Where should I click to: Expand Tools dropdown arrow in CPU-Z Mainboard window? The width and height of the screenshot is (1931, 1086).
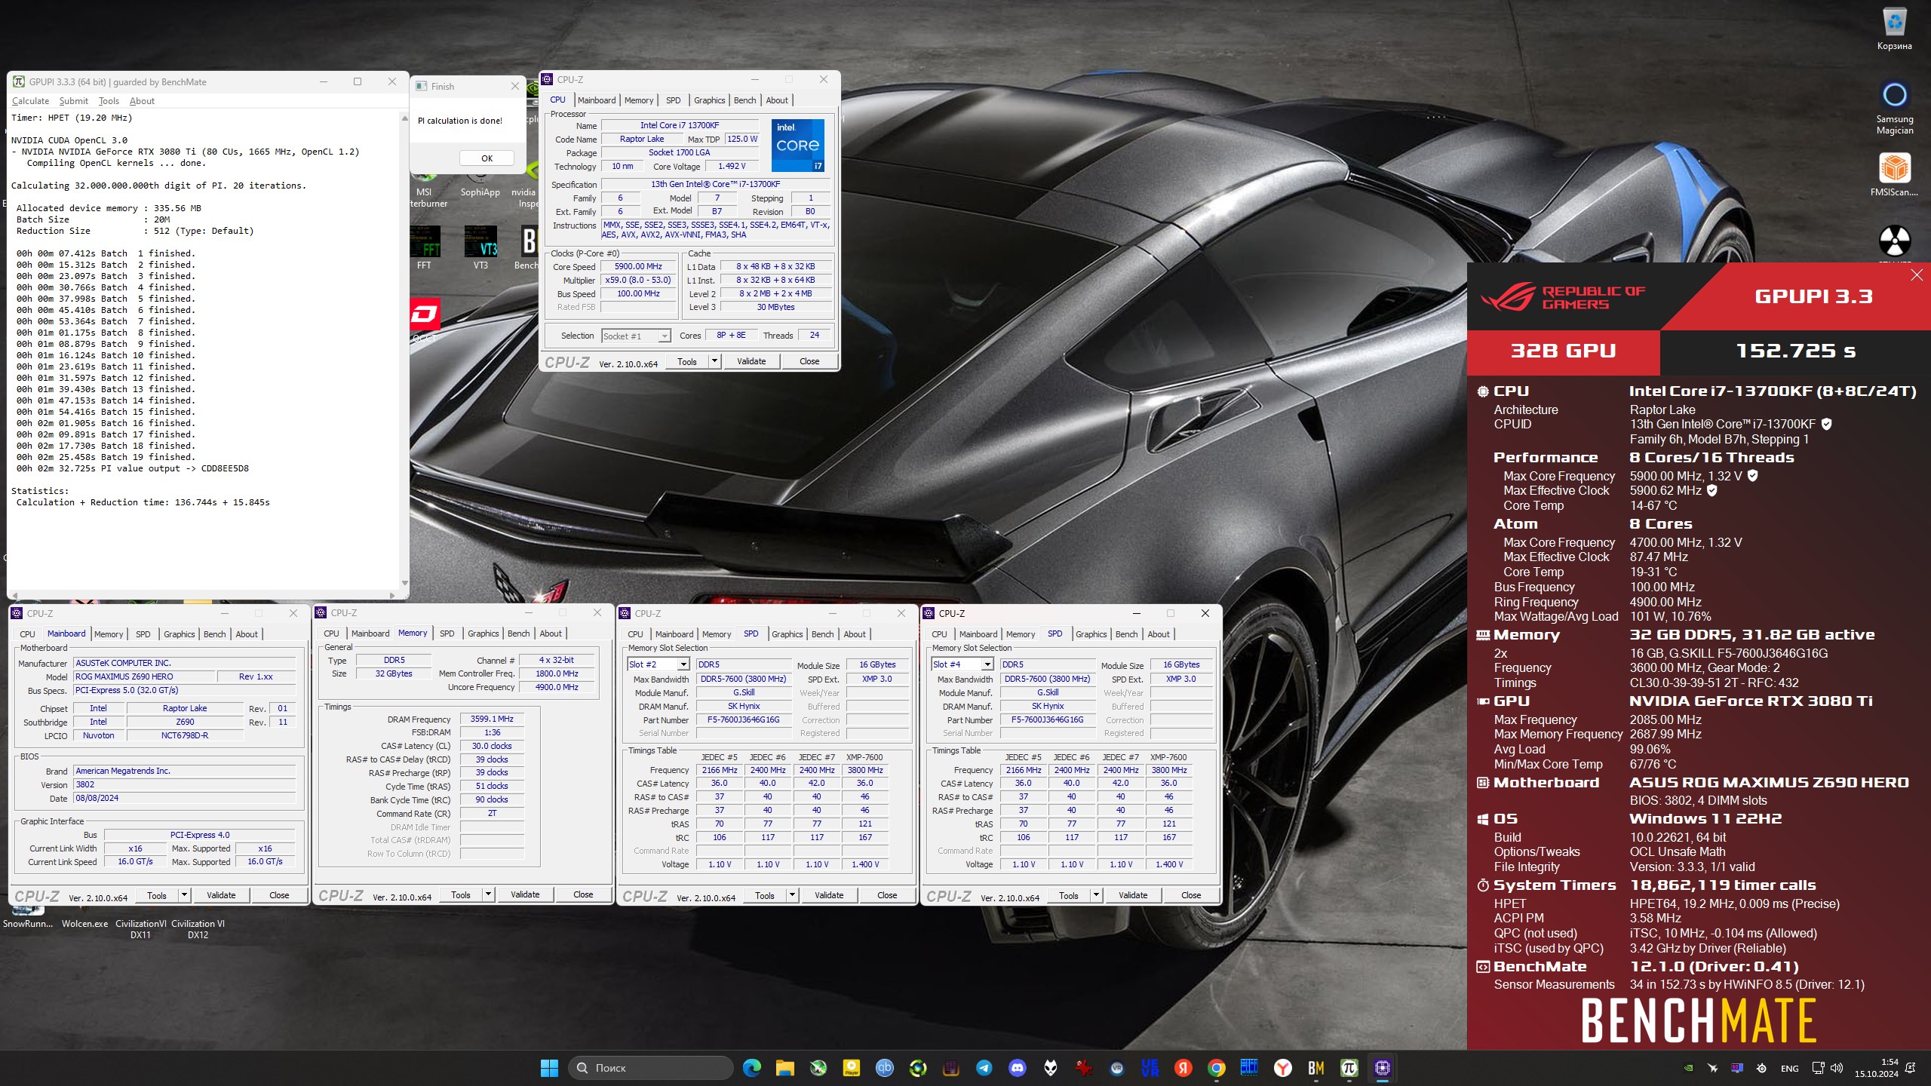183,895
